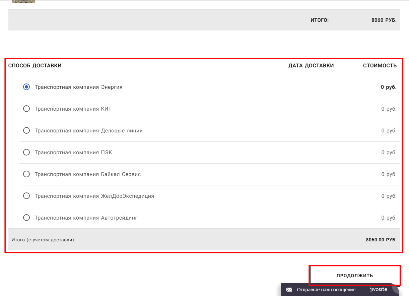Click the 0 руб. cost in Автотрейдинг row
Viewport: 409px width, 296px height.
click(389, 218)
